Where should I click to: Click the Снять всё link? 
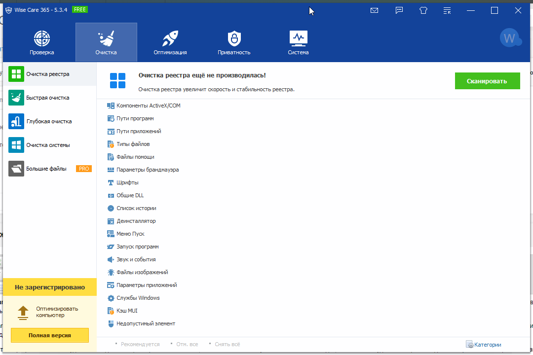pyautogui.click(x=227, y=344)
